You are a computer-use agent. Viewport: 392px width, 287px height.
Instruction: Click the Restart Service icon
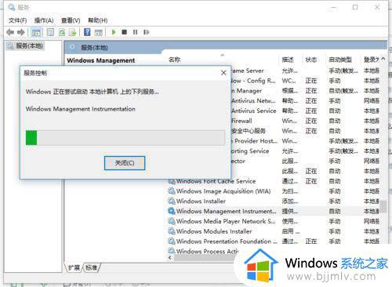tap(147, 32)
